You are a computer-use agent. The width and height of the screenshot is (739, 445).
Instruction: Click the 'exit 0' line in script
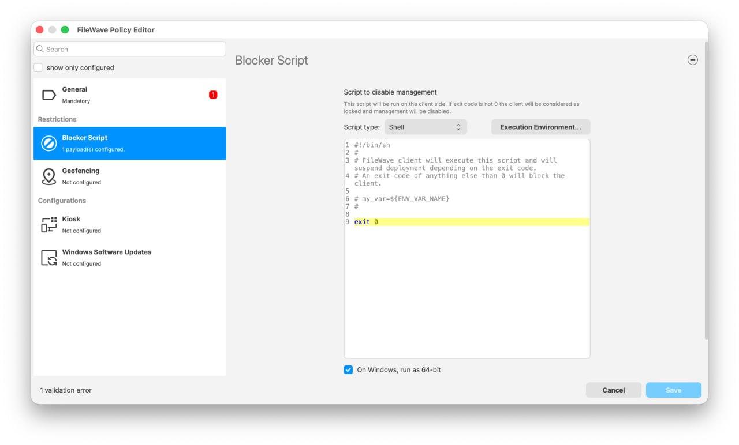pyautogui.click(x=471, y=222)
